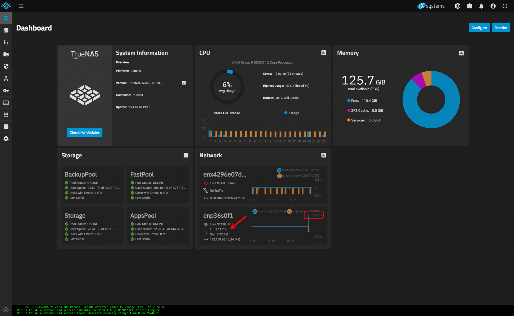Open the AppsPool pool card
Screen dimensions: 514x316
pyautogui.click(x=158, y=226)
